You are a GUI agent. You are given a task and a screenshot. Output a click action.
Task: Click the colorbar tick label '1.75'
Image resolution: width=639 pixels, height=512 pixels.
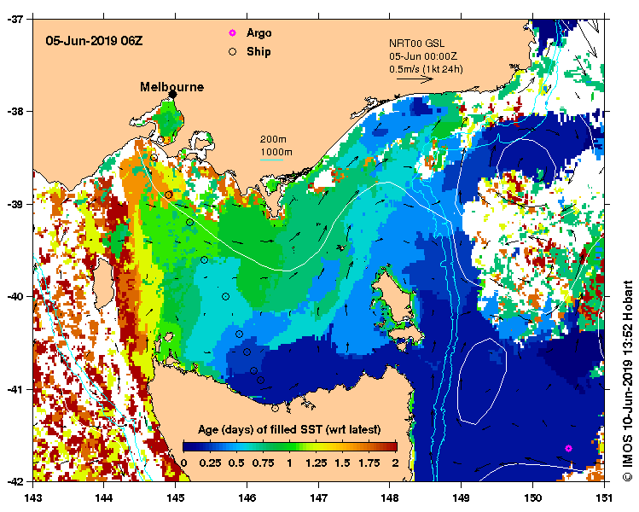click(x=369, y=463)
